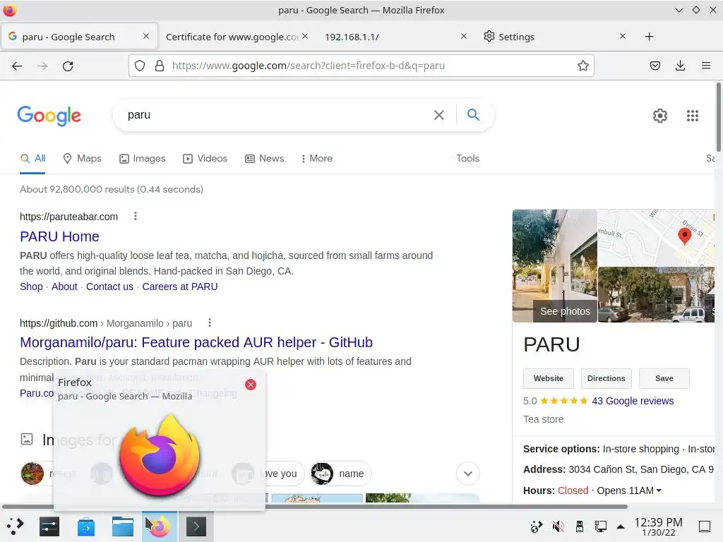723x542 pixels.
Task: Open options for github.com result
Action: tap(209, 323)
